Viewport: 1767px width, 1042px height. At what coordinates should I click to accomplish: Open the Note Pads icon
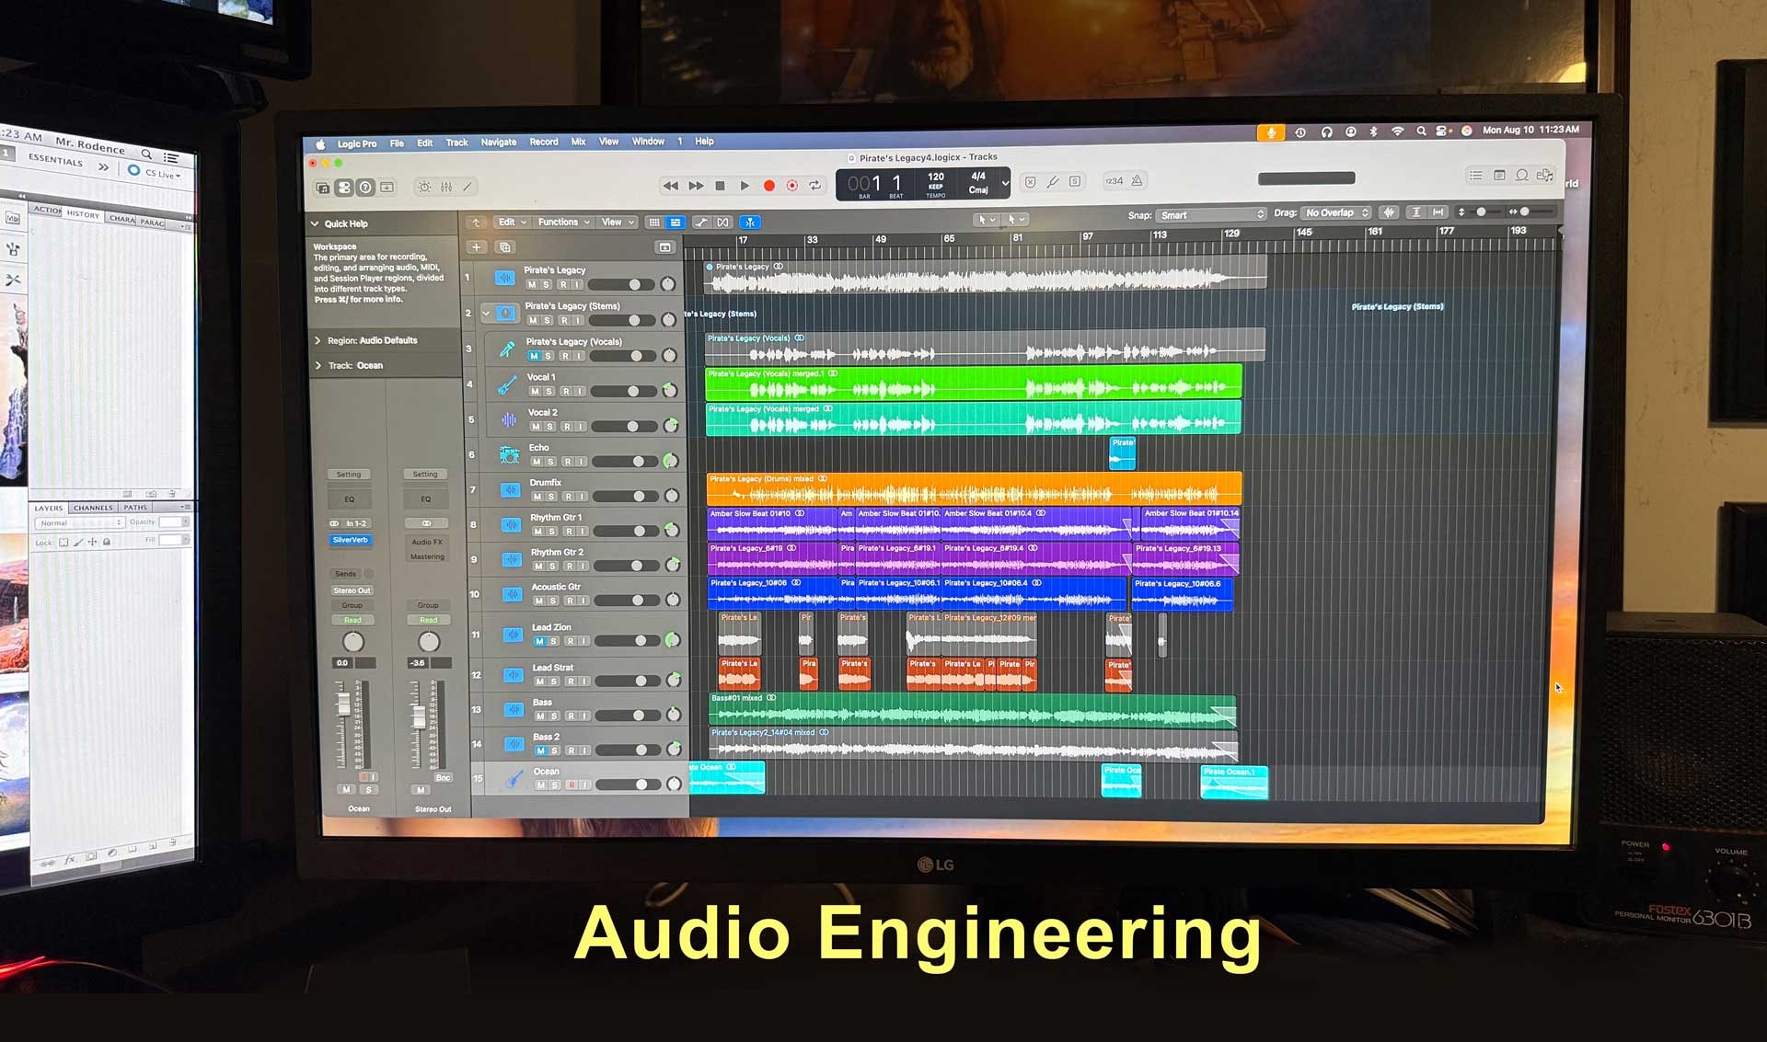[x=1499, y=176]
